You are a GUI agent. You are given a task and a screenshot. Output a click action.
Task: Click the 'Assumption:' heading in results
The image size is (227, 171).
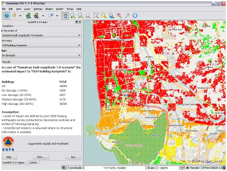[11, 112]
